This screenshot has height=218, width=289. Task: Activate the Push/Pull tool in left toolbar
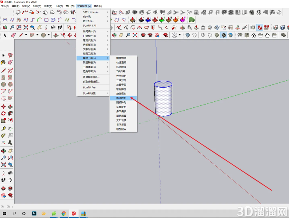[x=10, y=107]
